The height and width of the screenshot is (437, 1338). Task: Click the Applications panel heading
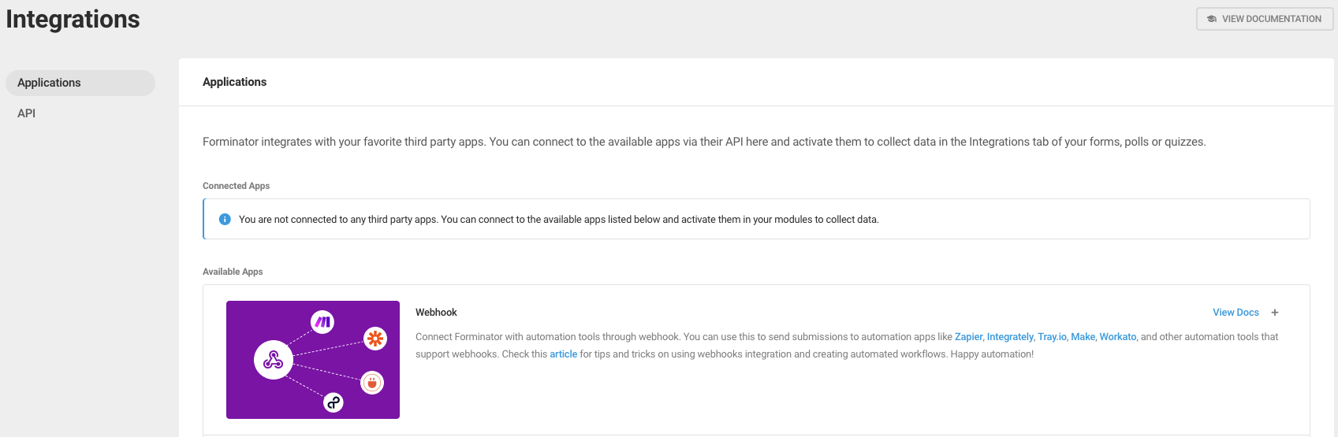[234, 82]
